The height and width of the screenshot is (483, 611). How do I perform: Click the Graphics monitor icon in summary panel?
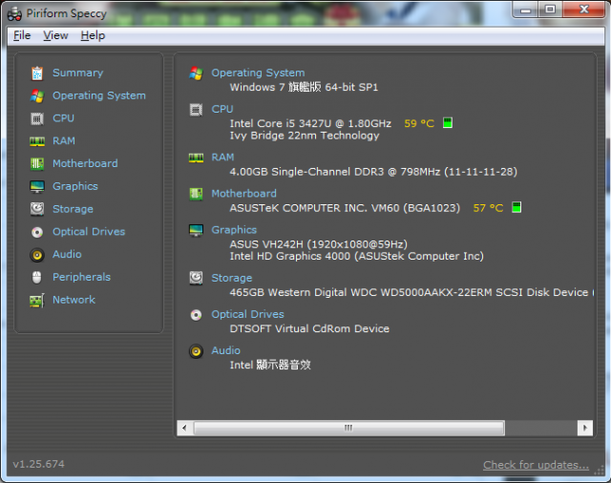[196, 230]
